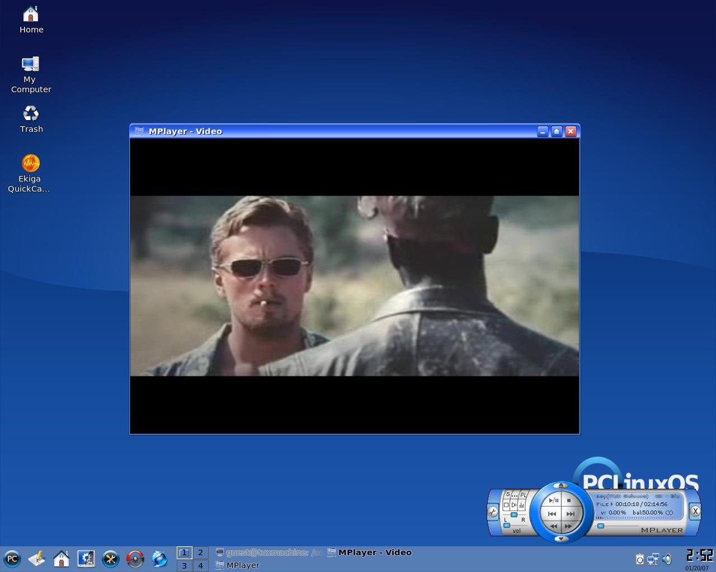Skip to the next track in MPlayer
The width and height of the screenshot is (716, 572).
(571, 514)
